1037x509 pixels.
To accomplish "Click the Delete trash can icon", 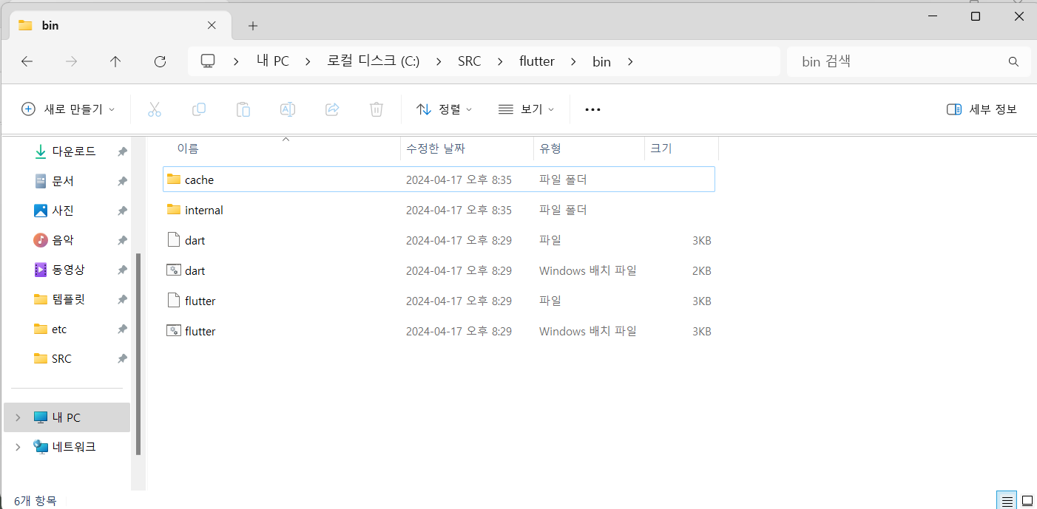I will coord(376,109).
